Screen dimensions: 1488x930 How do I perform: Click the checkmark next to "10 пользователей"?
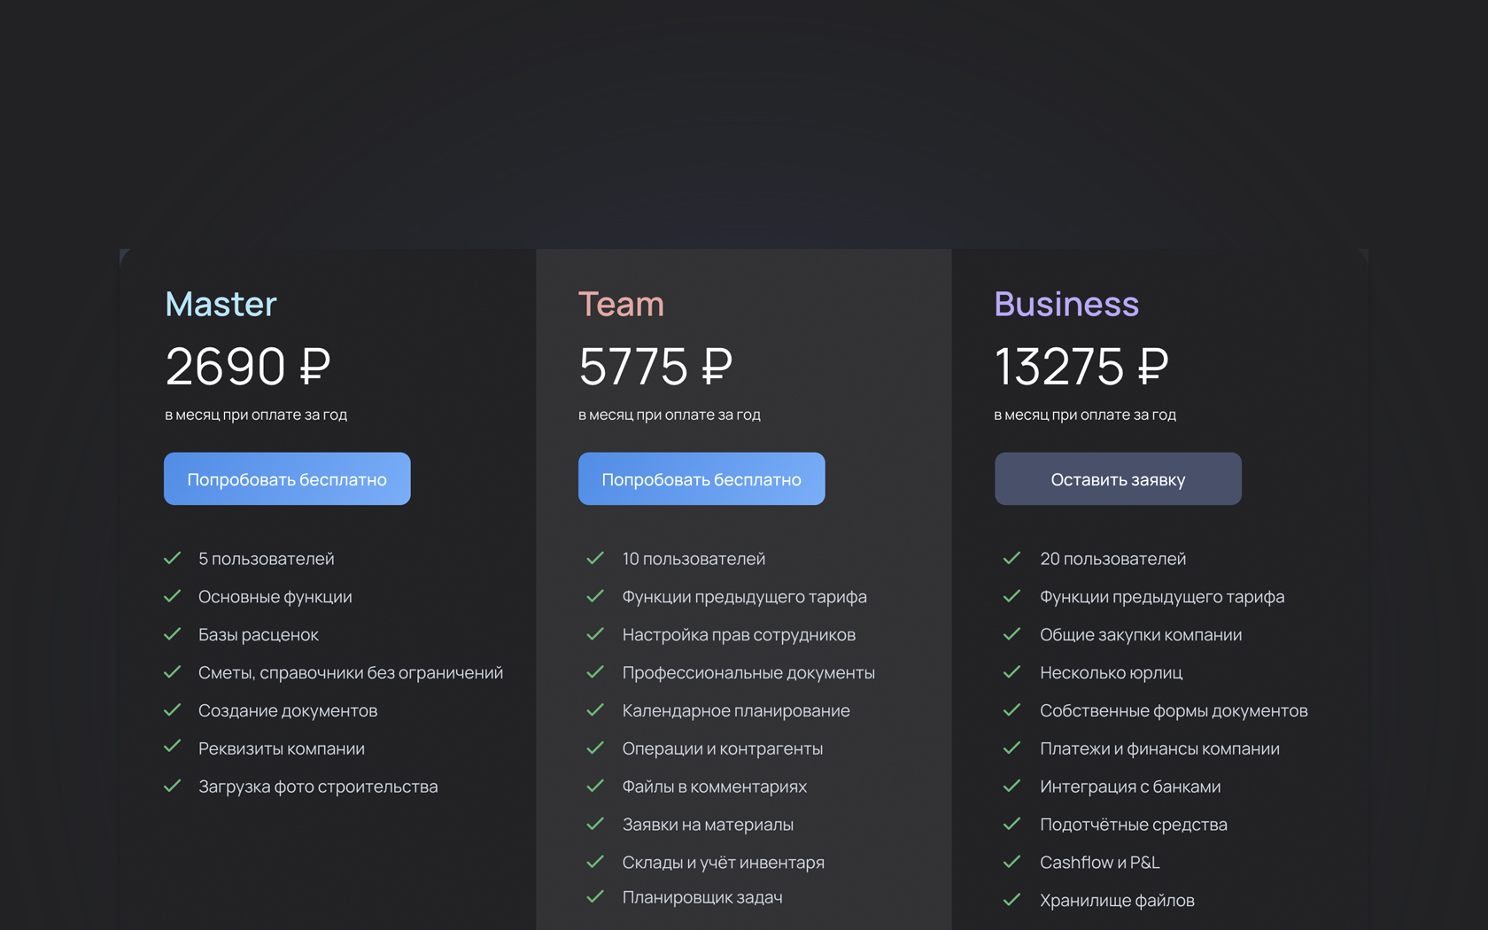click(595, 558)
